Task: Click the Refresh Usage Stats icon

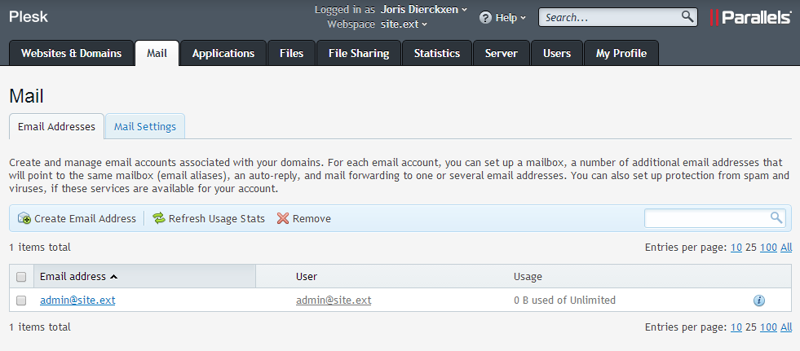Action: pyautogui.click(x=158, y=218)
